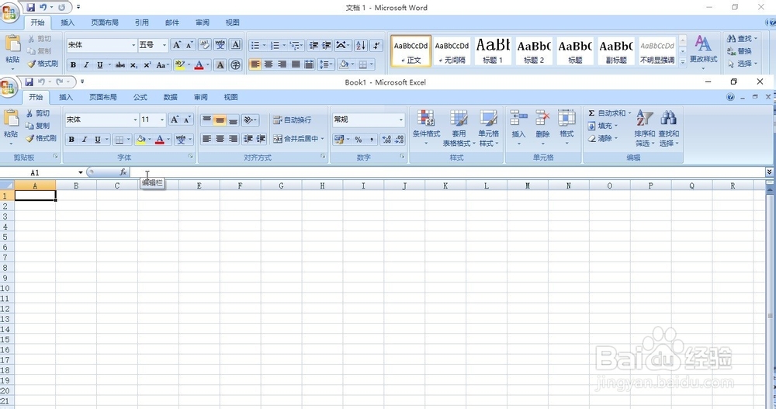Click Format Painter in Excel clipboard group
The height and width of the screenshot is (409, 776).
tap(41, 138)
